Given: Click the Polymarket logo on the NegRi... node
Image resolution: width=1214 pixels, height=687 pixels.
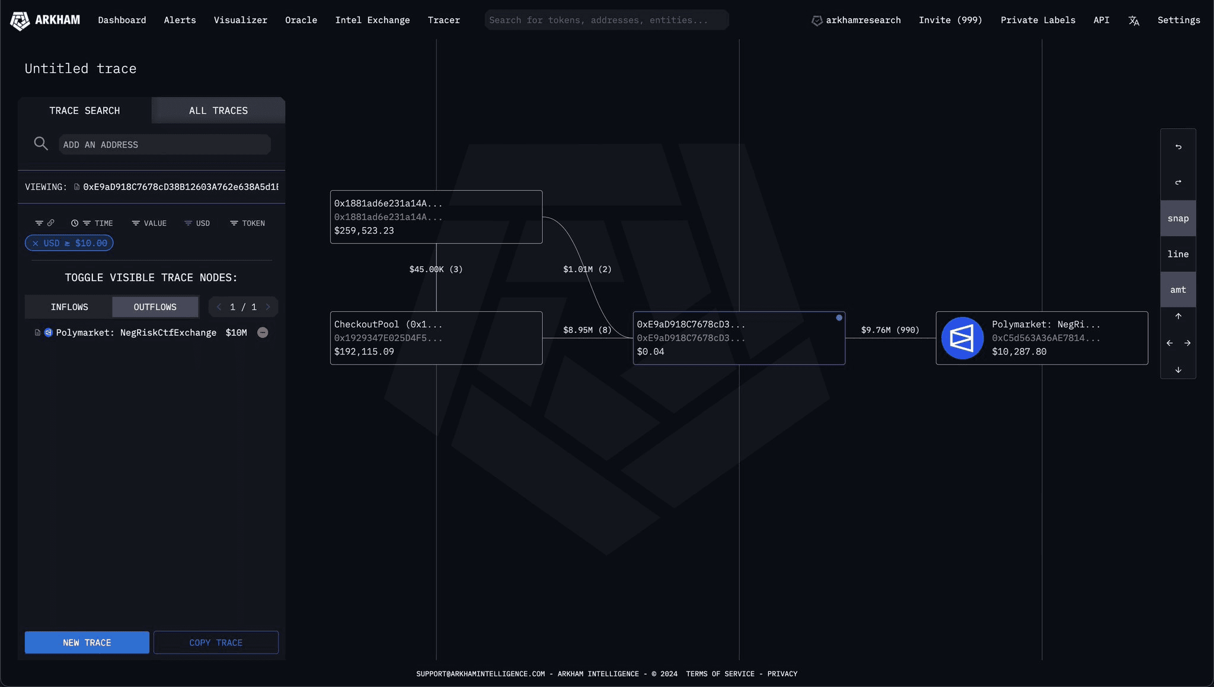Looking at the screenshot, I should (962, 338).
